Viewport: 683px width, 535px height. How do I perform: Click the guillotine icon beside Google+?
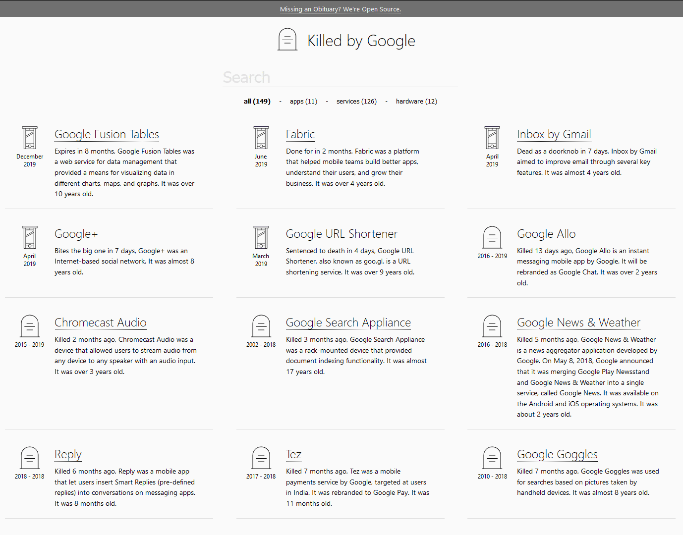[30, 237]
